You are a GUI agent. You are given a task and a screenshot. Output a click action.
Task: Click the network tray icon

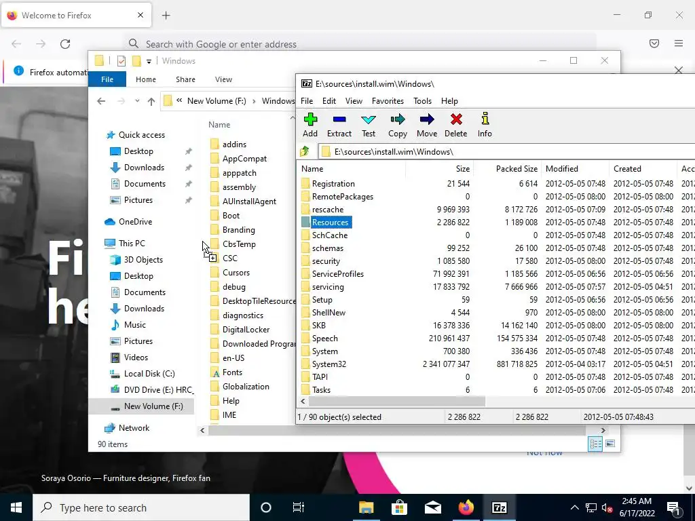pos(591,507)
